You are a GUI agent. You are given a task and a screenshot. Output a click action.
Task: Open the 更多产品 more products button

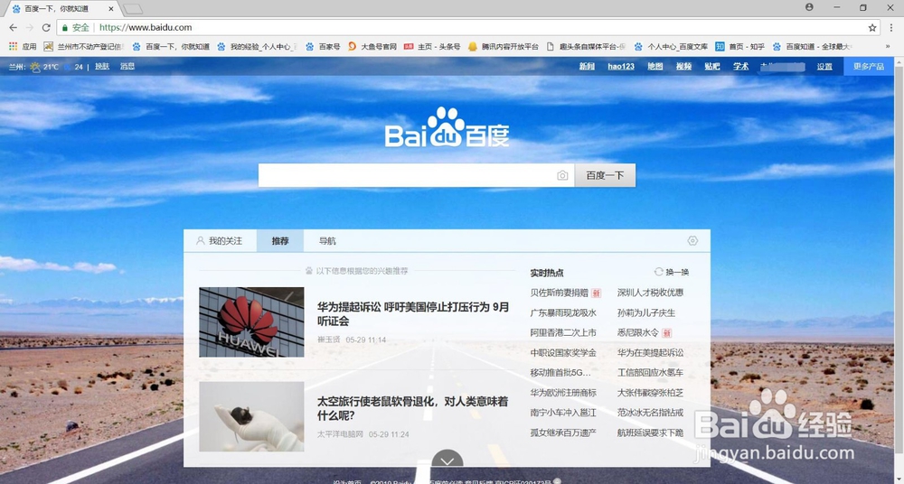pos(869,66)
